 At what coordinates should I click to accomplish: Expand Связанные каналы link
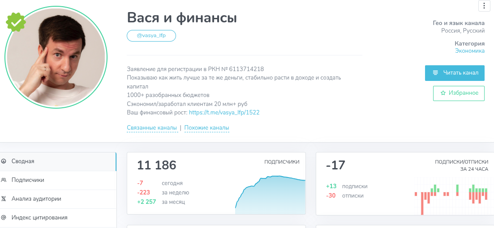tap(152, 128)
